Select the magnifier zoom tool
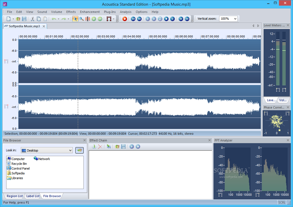This screenshot has width=293, height=207. point(81,19)
